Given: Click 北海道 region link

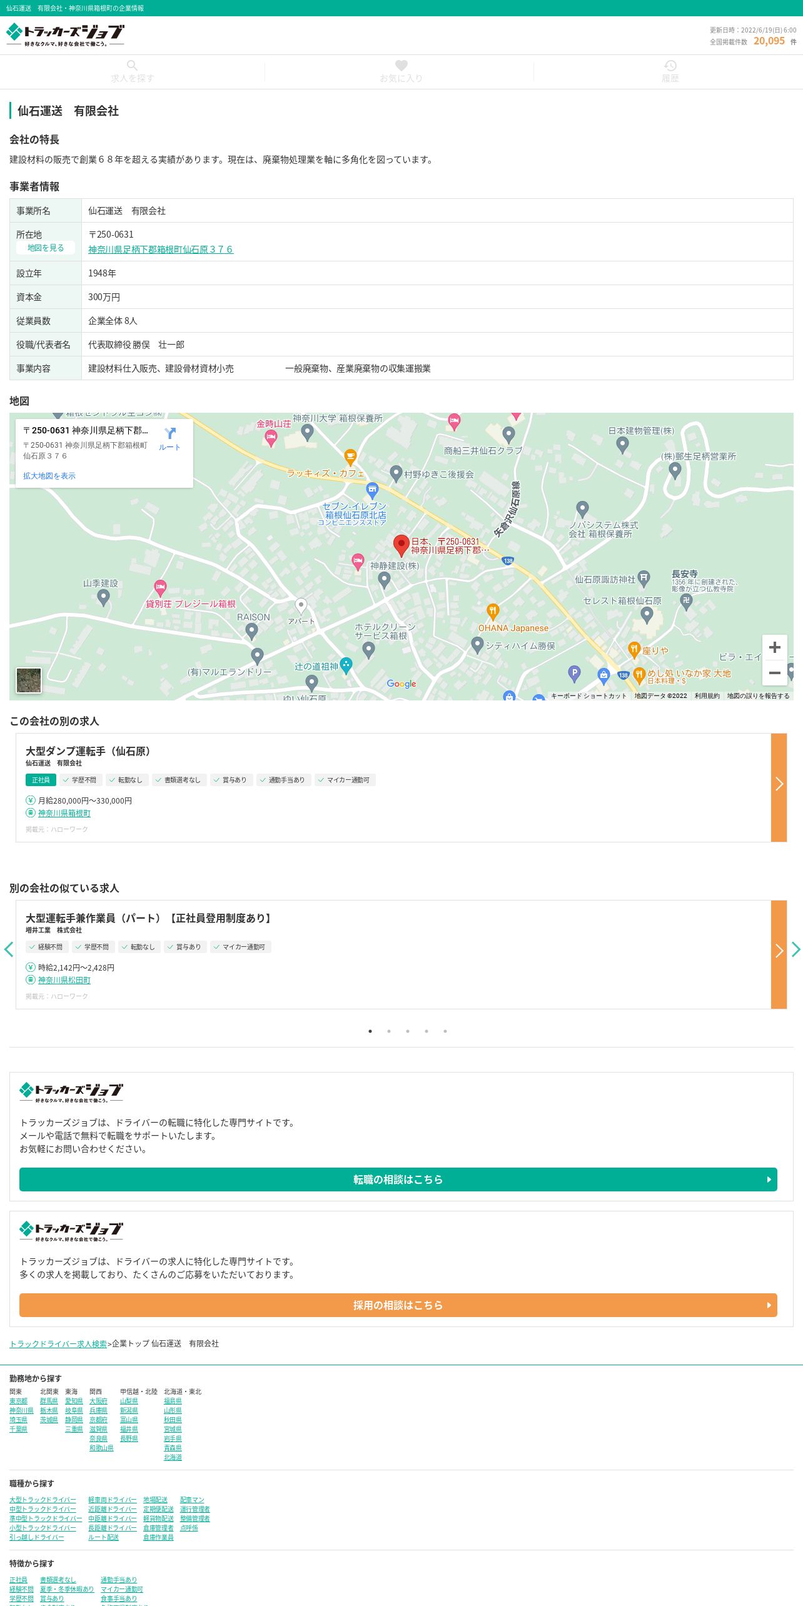Looking at the screenshot, I should click(173, 1457).
